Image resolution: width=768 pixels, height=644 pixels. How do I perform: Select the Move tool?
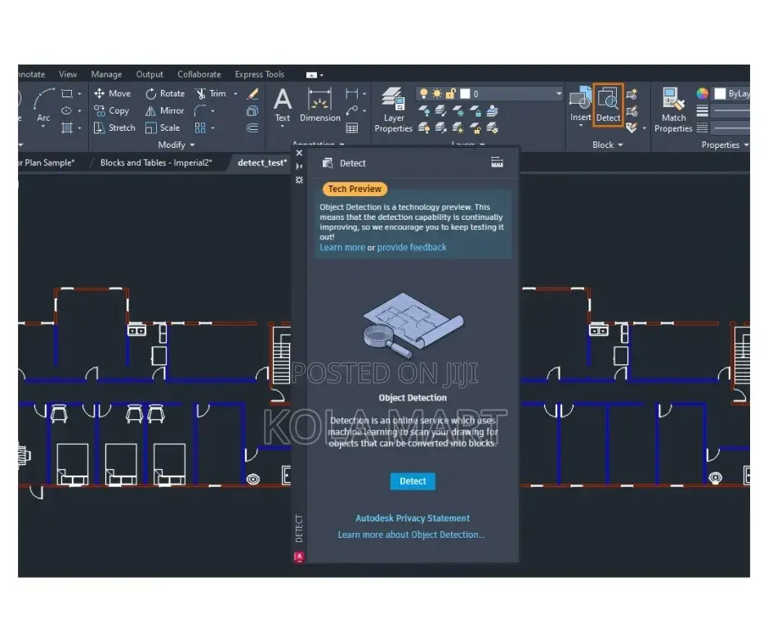[112, 93]
